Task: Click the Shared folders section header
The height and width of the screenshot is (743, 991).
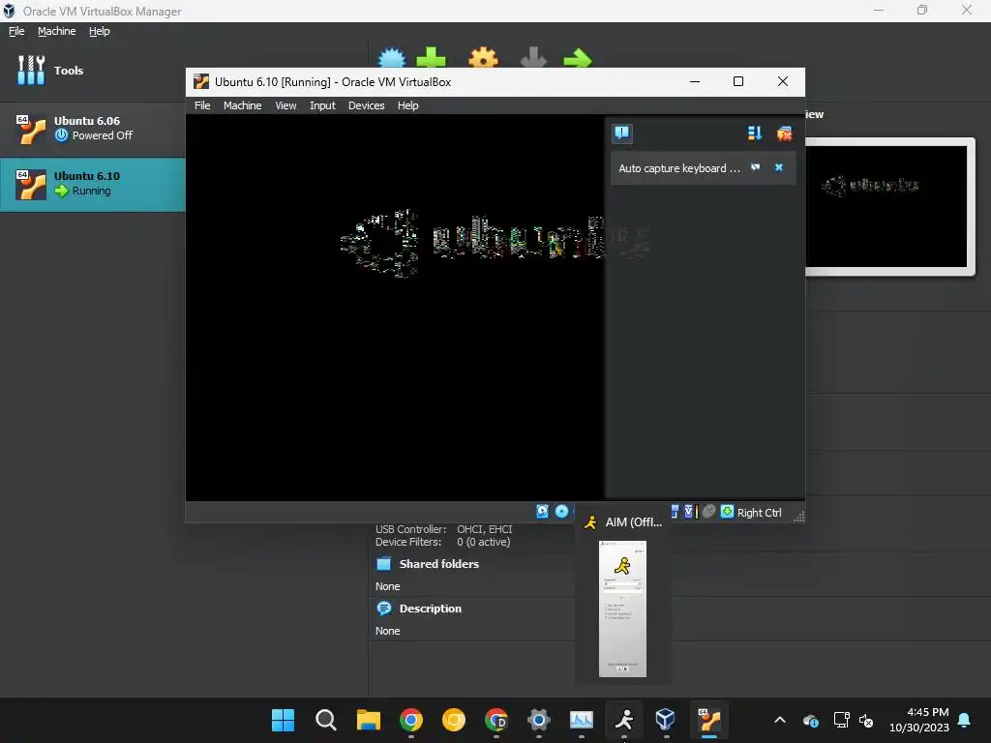Action: tap(438, 564)
